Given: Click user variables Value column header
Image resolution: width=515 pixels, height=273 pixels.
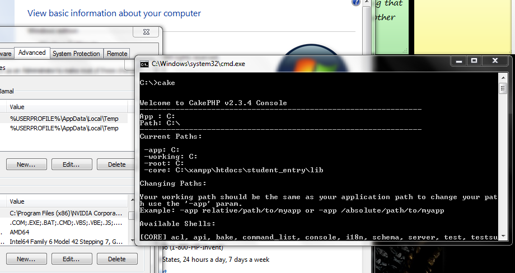Looking at the screenshot, I should [x=67, y=107].
